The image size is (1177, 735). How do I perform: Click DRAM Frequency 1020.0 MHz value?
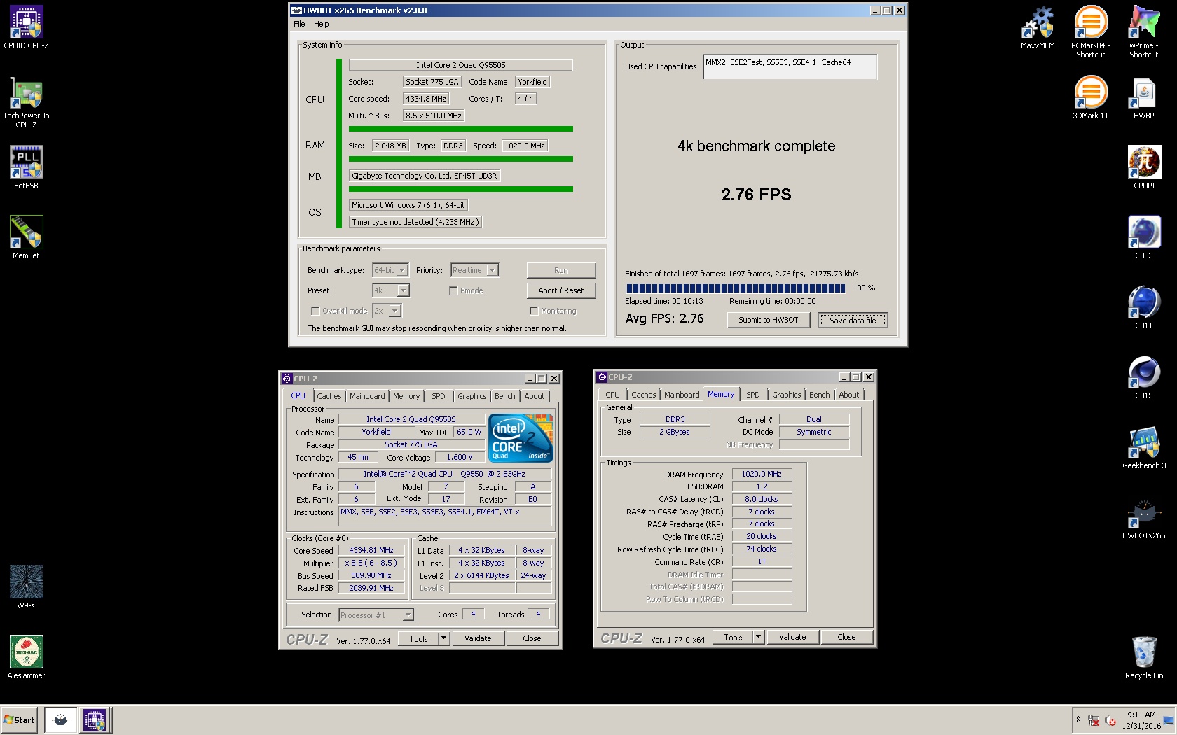click(x=762, y=474)
